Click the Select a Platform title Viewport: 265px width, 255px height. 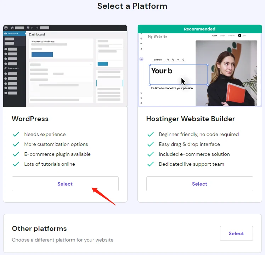click(132, 6)
